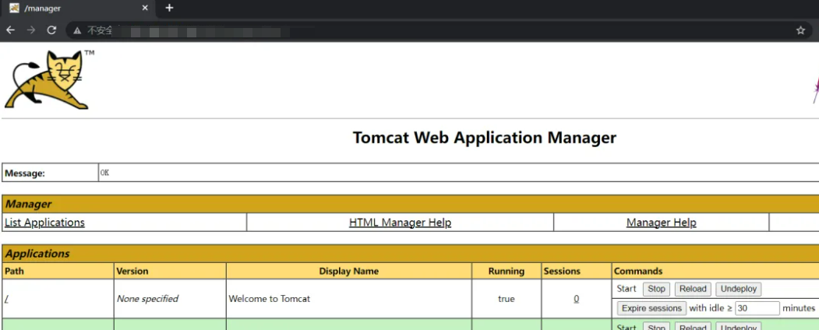Screen dimensions: 819x330
Task: Reload the Welcome to Tomcat application
Action: click(693, 289)
